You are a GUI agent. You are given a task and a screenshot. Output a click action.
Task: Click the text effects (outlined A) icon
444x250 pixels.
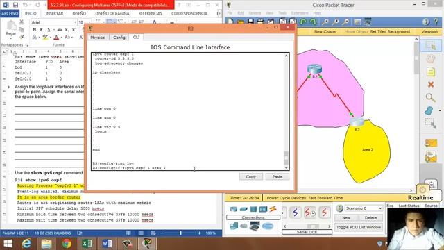34,37
